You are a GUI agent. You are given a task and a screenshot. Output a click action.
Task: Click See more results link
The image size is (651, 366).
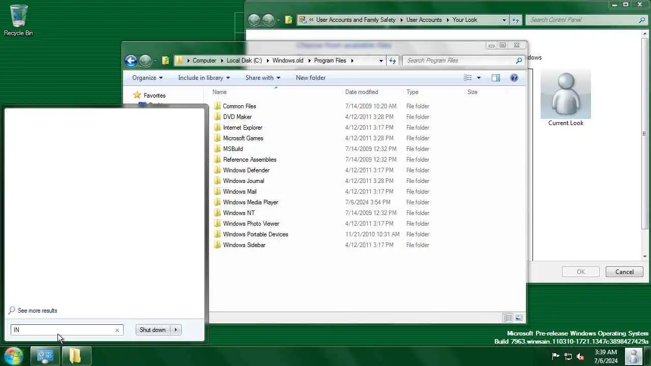(x=37, y=311)
